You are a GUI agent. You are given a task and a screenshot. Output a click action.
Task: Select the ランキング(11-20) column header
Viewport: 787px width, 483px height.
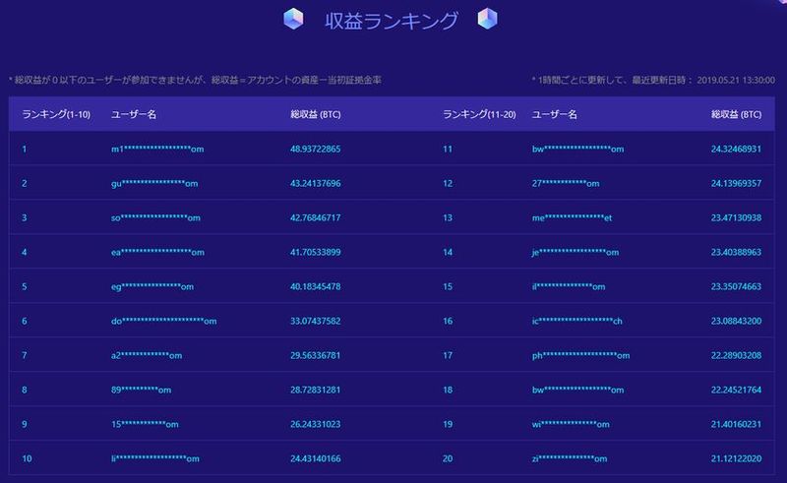[478, 114]
